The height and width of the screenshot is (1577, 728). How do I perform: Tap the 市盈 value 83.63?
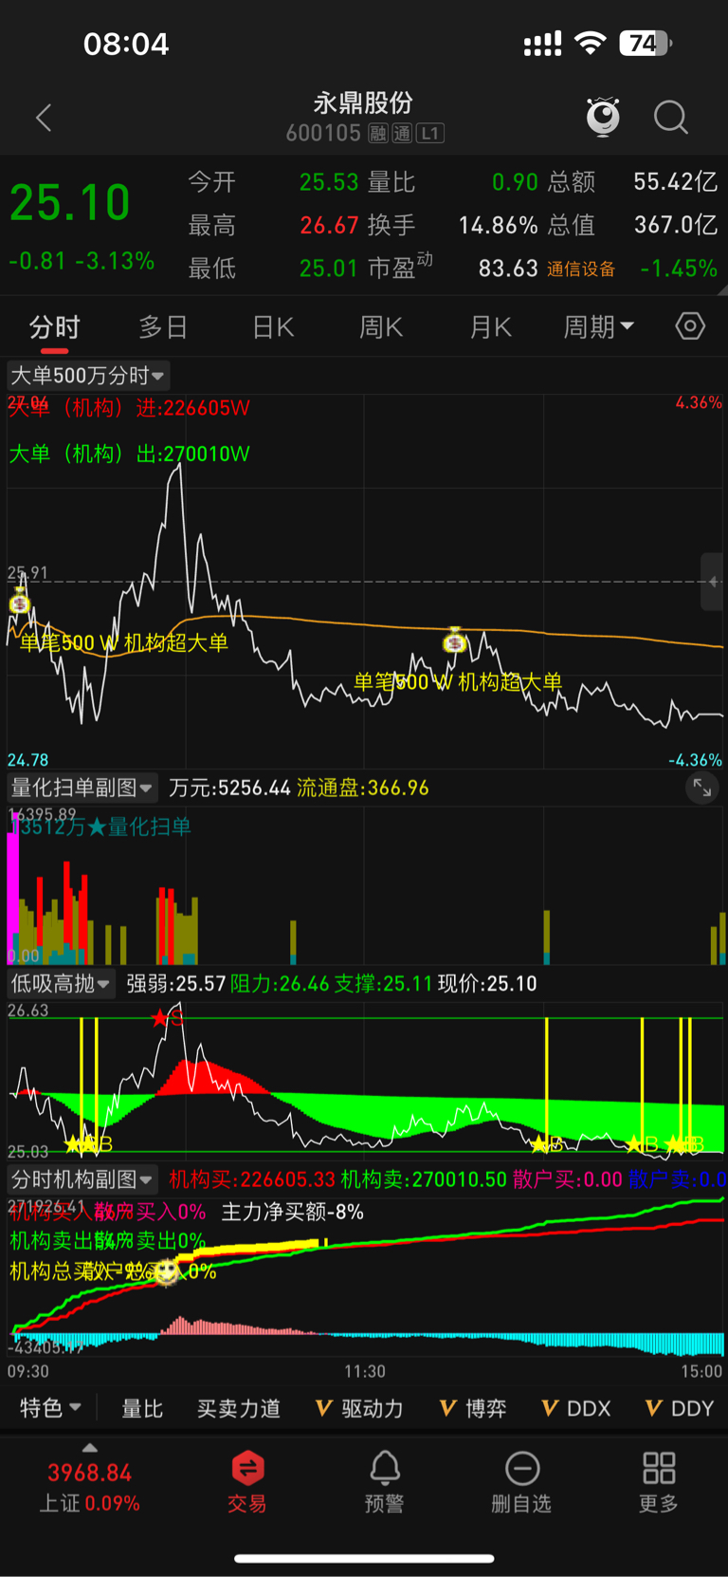[508, 269]
